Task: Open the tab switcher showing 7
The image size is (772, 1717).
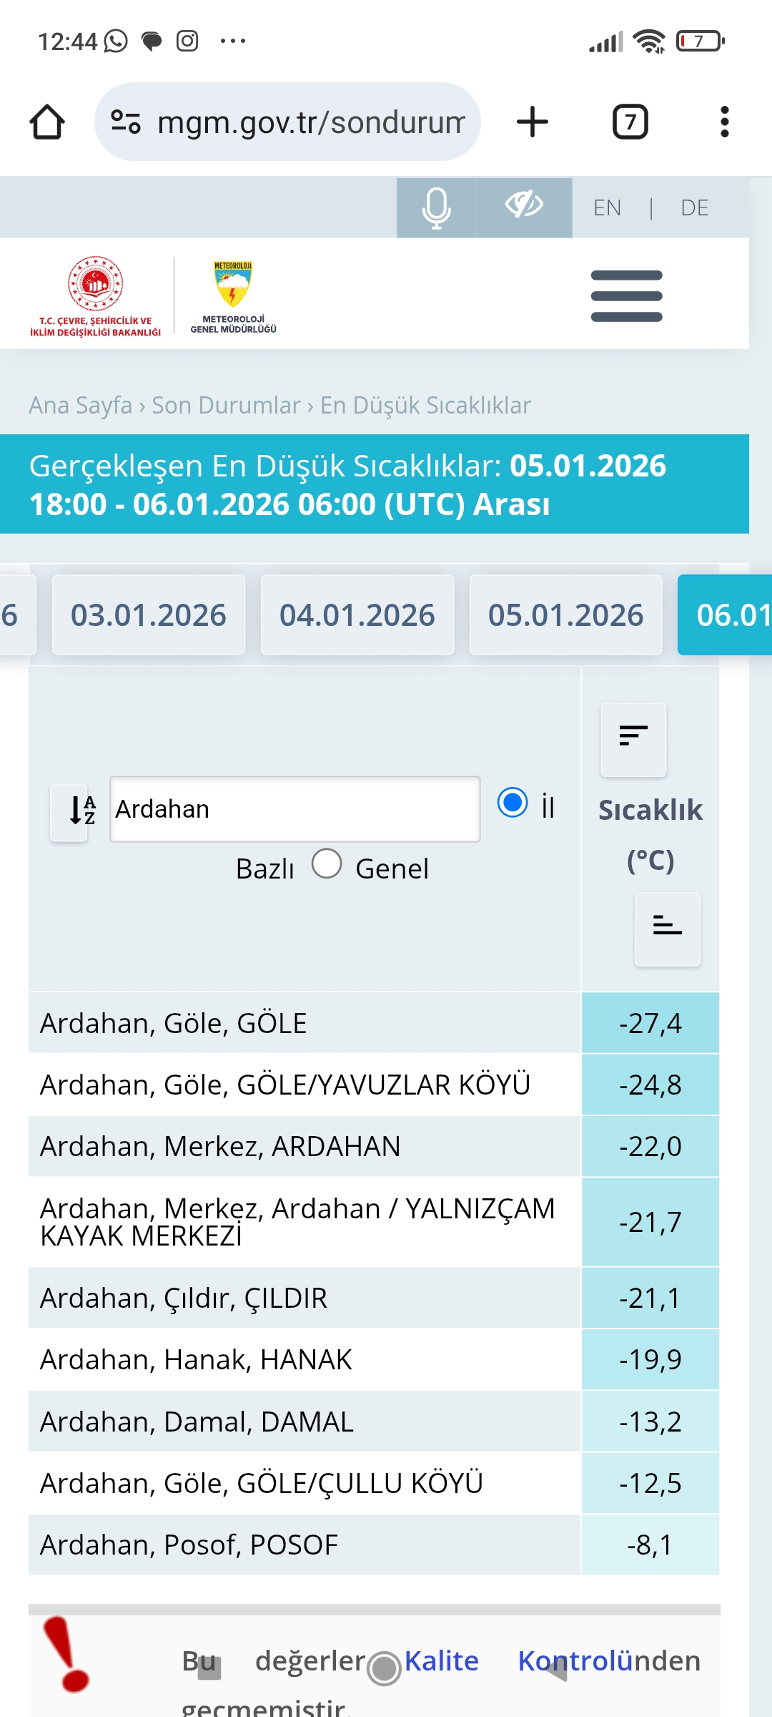Action: pos(630,122)
